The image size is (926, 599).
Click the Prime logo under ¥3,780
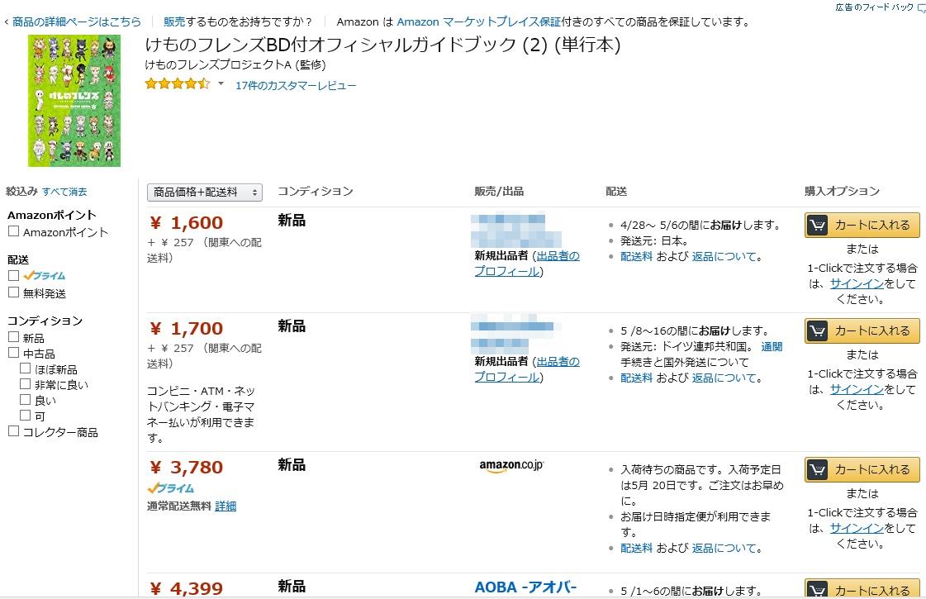(171, 488)
